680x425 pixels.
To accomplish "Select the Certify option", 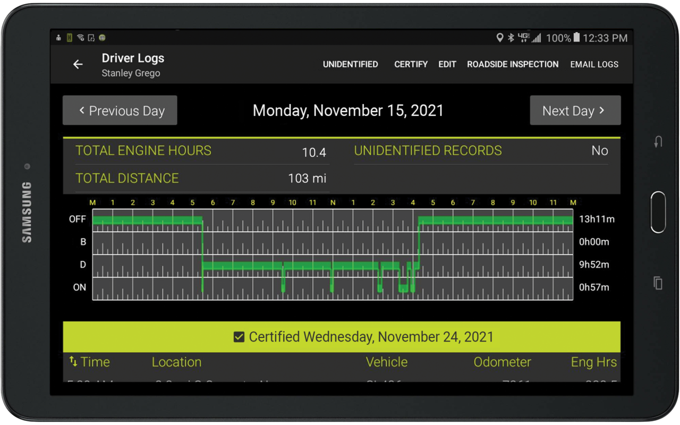I will 411,64.
